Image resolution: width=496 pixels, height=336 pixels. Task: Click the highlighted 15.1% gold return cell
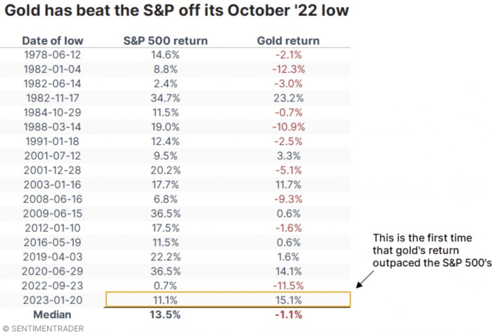pyautogui.click(x=287, y=300)
